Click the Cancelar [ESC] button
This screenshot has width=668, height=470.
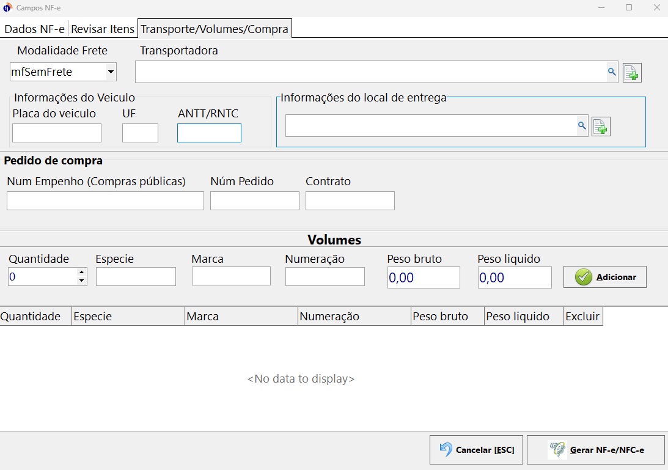tap(477, 450)
